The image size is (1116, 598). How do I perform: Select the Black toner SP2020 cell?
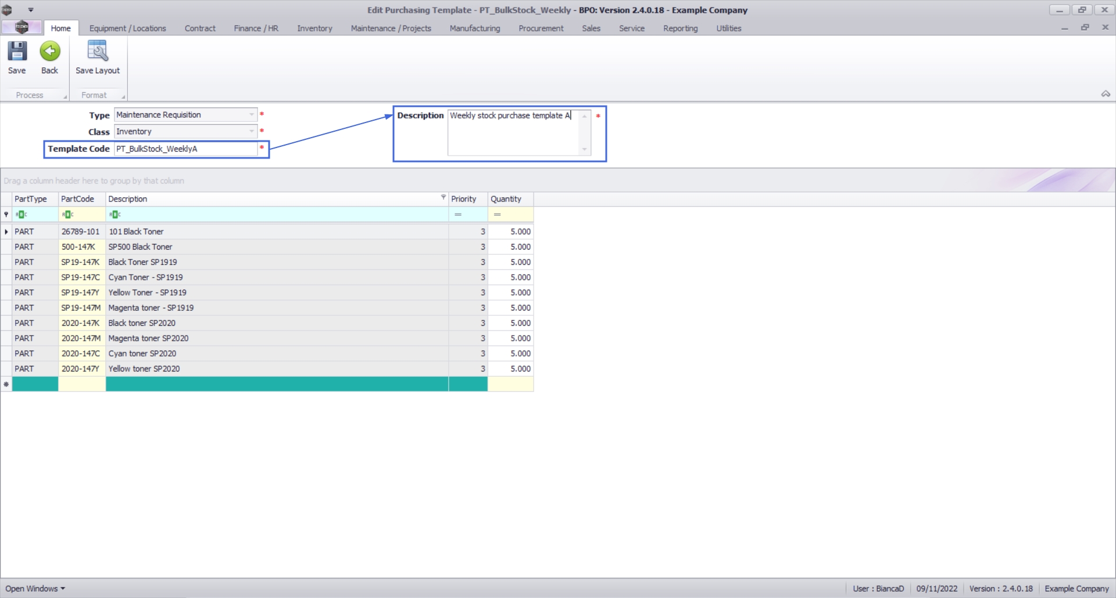point(277,323)
